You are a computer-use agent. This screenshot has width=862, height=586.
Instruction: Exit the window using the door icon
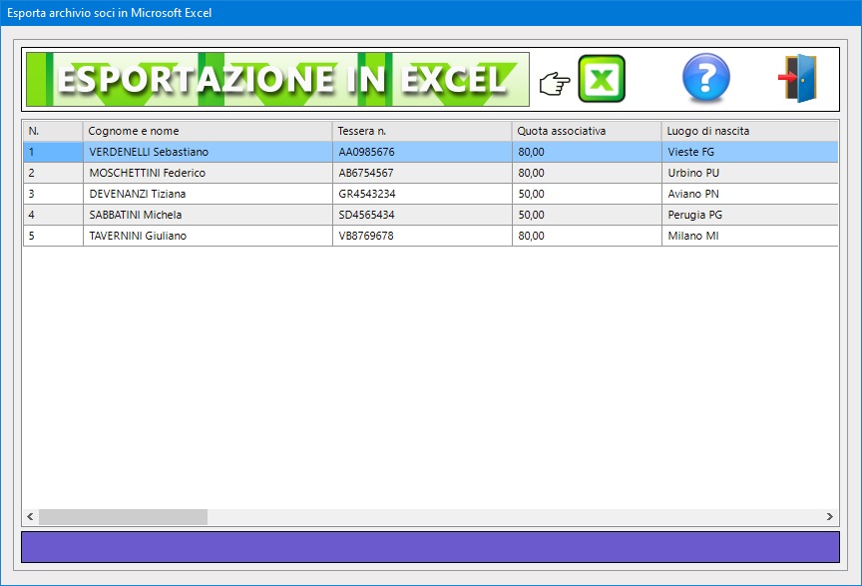(x=798, y=78)
